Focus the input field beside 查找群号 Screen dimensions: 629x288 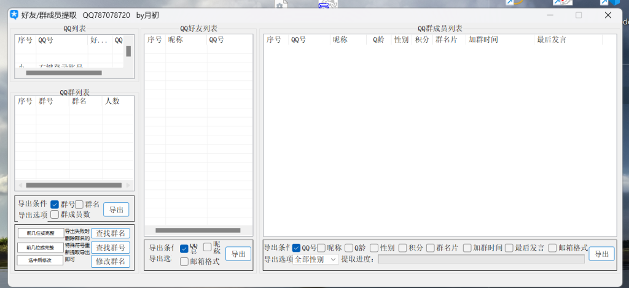pos(40,247)
